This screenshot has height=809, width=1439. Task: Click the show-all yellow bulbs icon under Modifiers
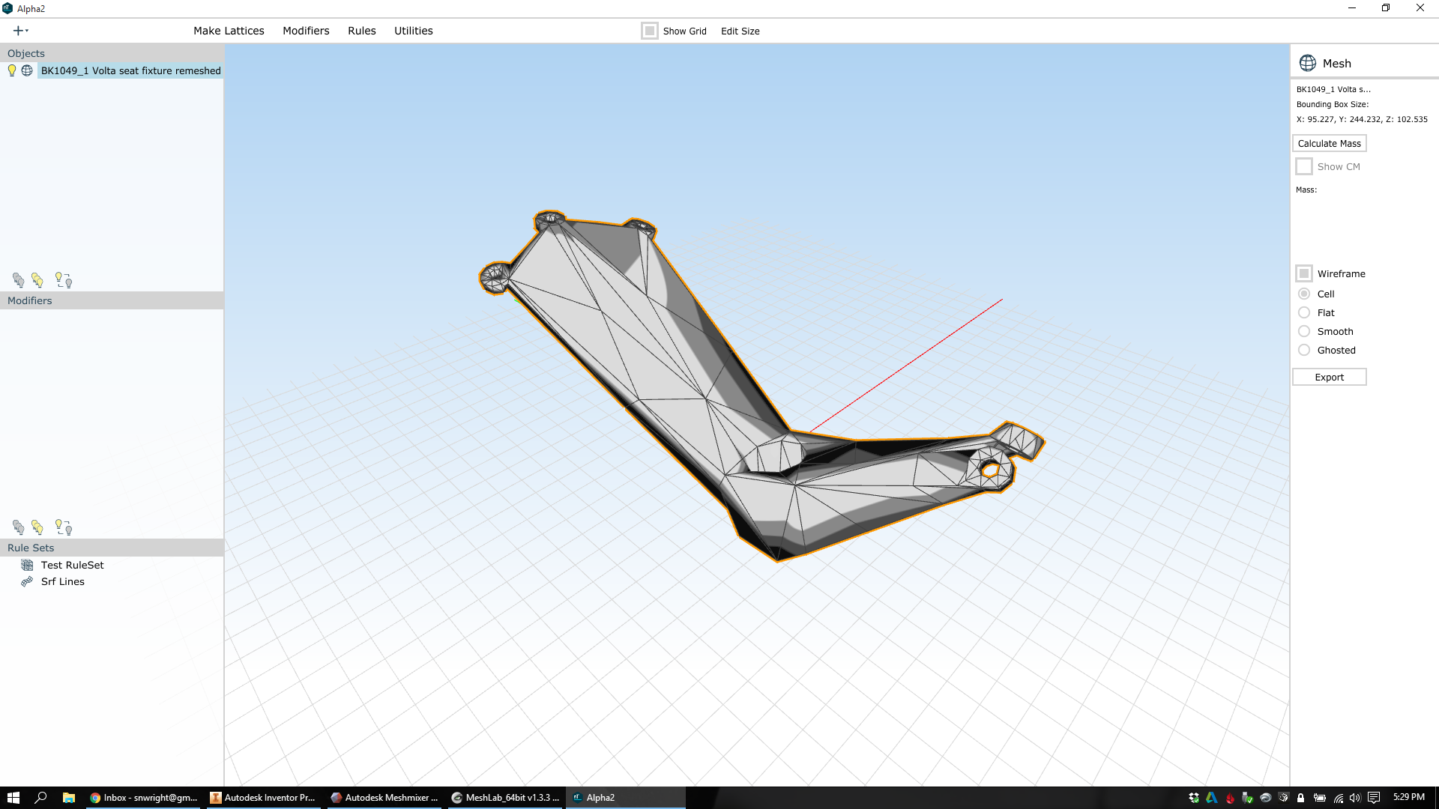coord(37,527)
